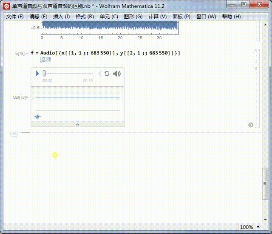
Task: Open the Format (格式) menu
Action: (x=85, y=17)
